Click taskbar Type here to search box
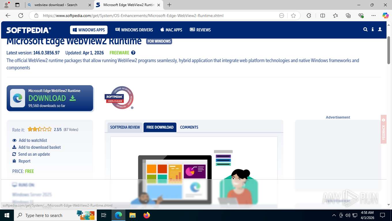Image resolution: width=392 pixels, height=221 pixels. point(55,215)
